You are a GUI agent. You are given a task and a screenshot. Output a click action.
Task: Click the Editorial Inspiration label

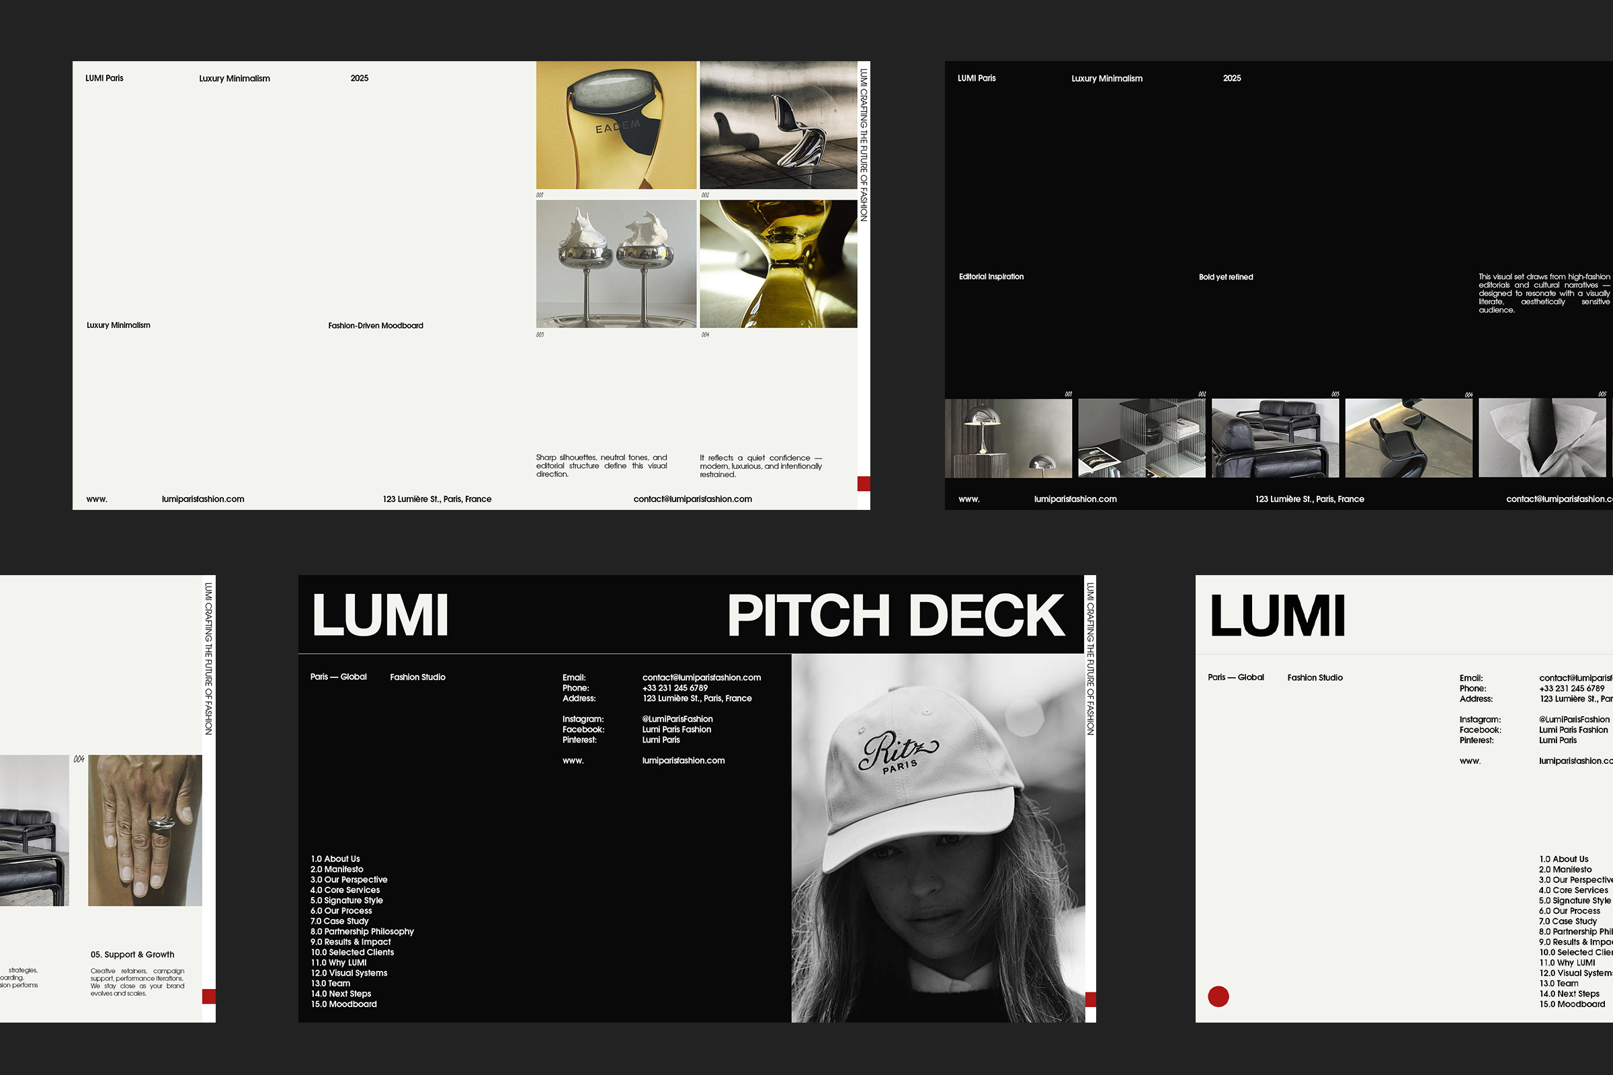[990, 276]
